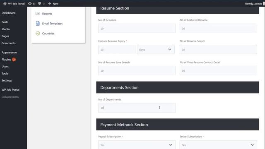The width and height of the screenshot is (265, 149).
Task: Click the No of Resume Search field
Action: click(x=218, y=50)
